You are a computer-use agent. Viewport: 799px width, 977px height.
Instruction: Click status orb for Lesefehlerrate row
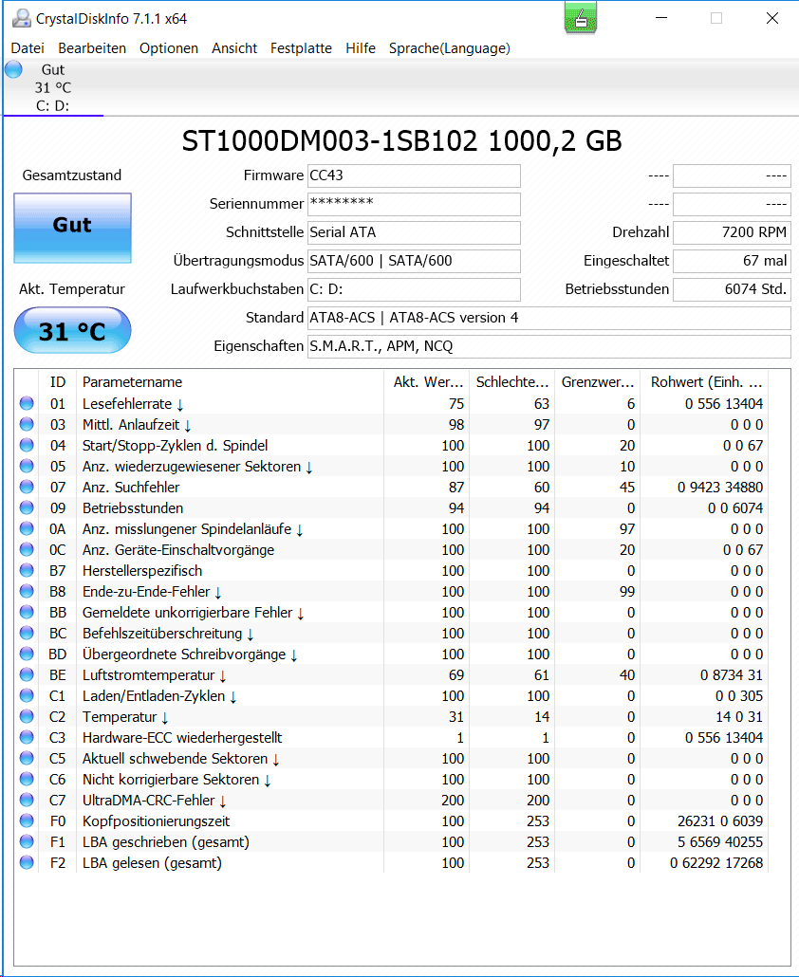(27, 403)
